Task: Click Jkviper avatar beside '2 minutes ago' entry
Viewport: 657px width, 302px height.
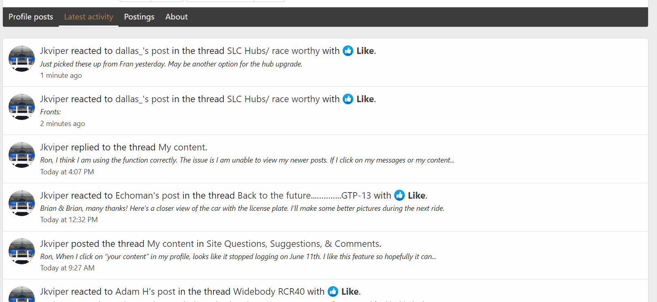Action: [x=21, y=107]
